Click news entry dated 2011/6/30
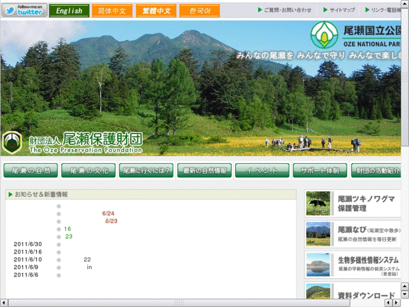Screen dimensions: 409x307 [28, 244]
